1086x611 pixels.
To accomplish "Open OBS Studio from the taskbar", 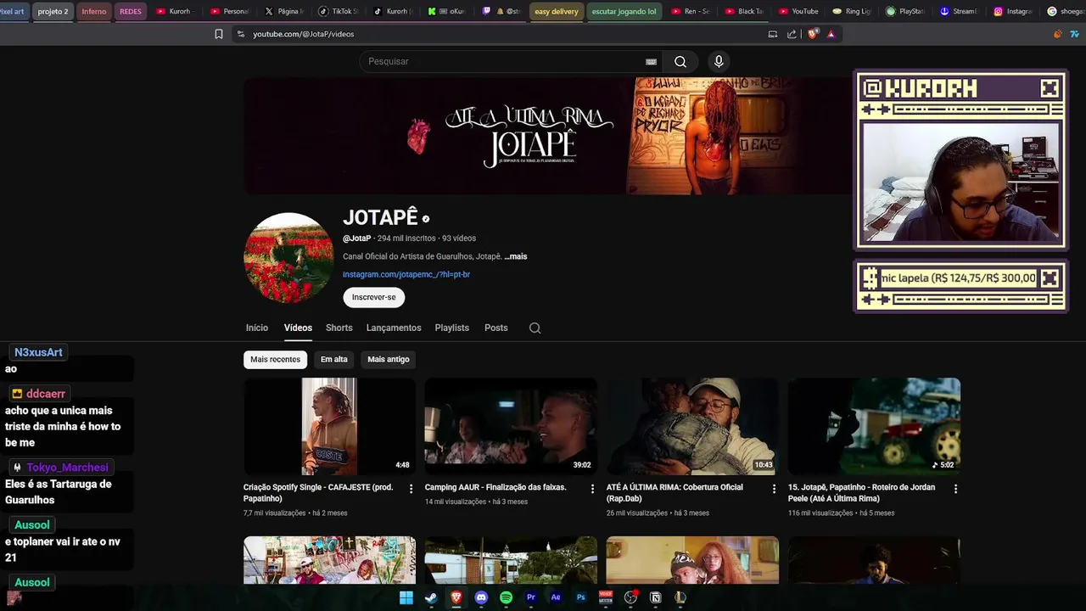I will click(630, 597).
